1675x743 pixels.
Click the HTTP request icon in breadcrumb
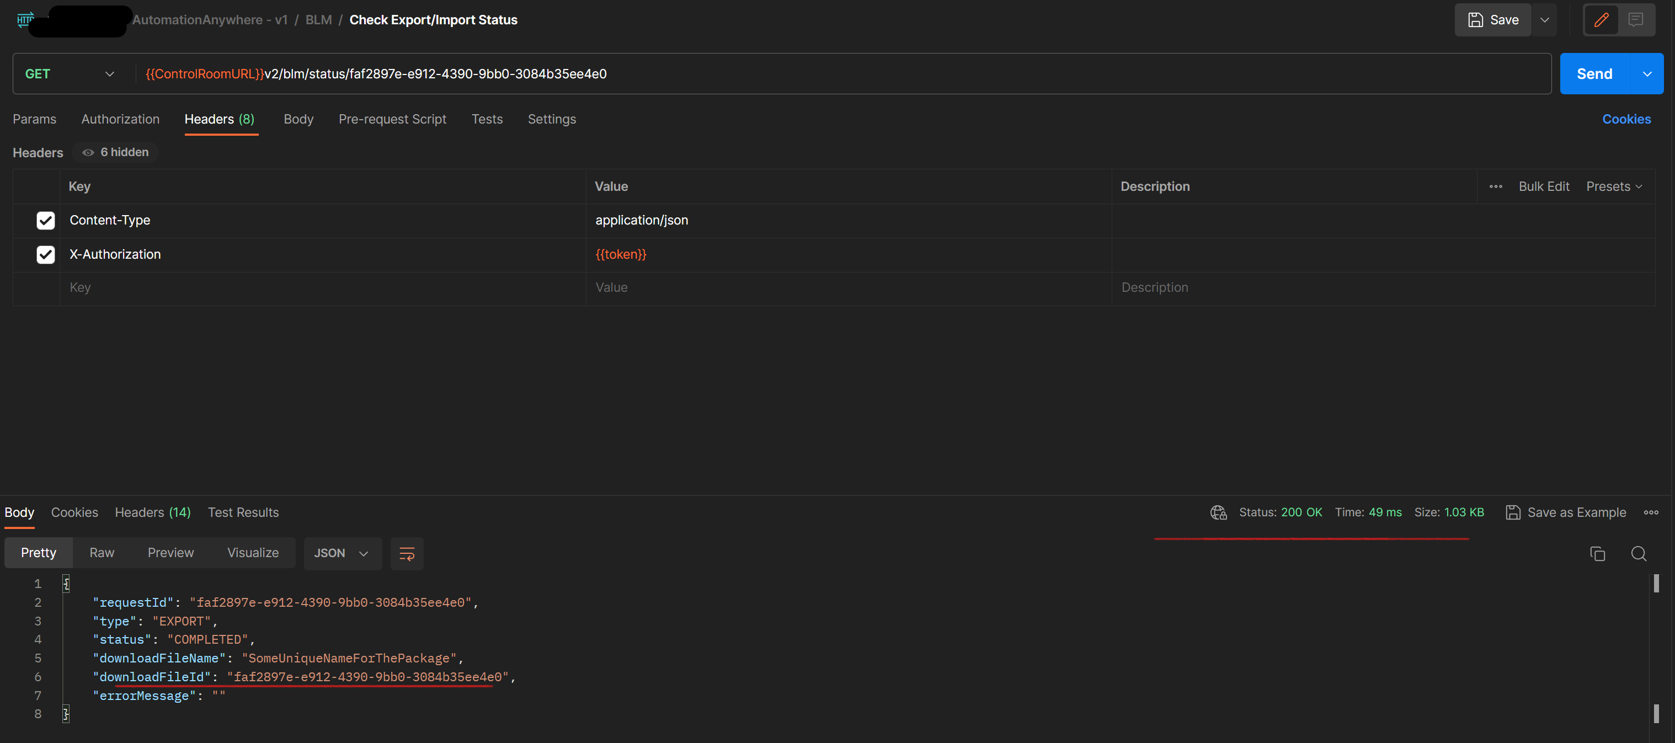click(x=25, y=19)
